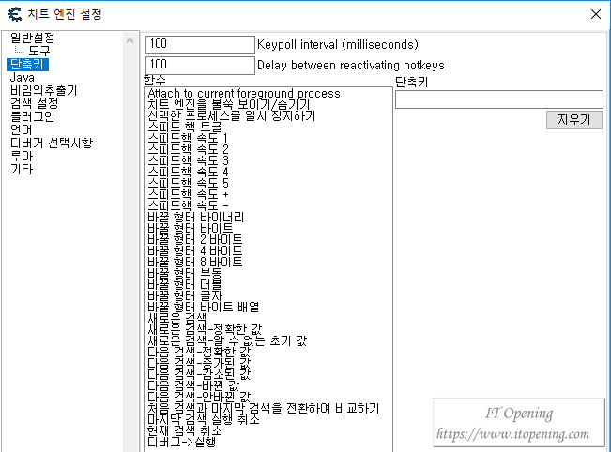Viewport: 611px width, 452px height.
Task: Open the 단축키 settings page
Action: [27, 64]
